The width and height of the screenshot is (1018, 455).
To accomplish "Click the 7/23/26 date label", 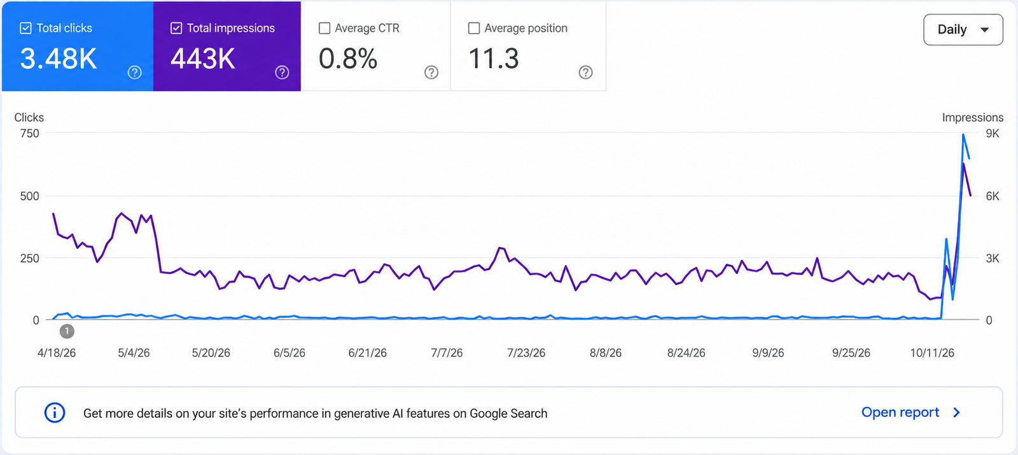I will 526,353.
